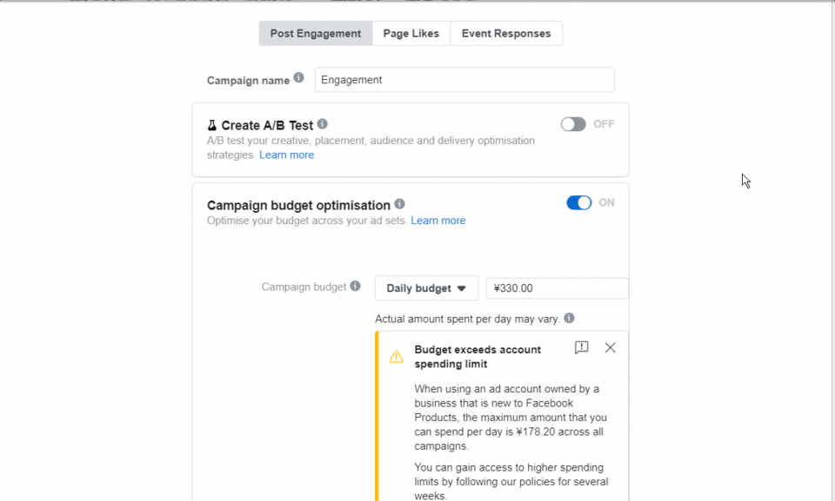Open info icon for Campaign budget optimisation
The image size is (835, 501).
pyautogui.click(x=399, y=204)
